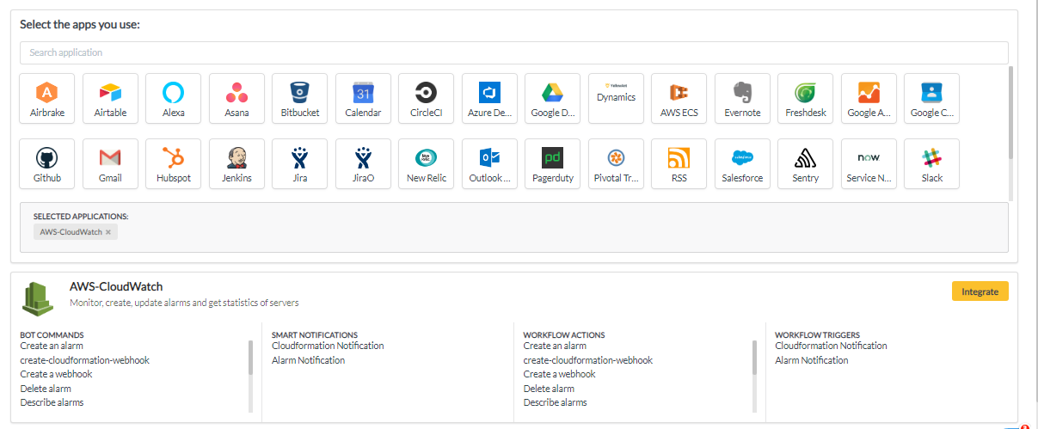This screenshot has width=1038, height=429.
Task: Choose the Alexa application
Action: [174, 98]
